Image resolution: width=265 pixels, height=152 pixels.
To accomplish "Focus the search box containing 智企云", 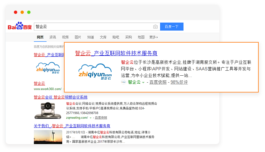I will click(97, 27).
